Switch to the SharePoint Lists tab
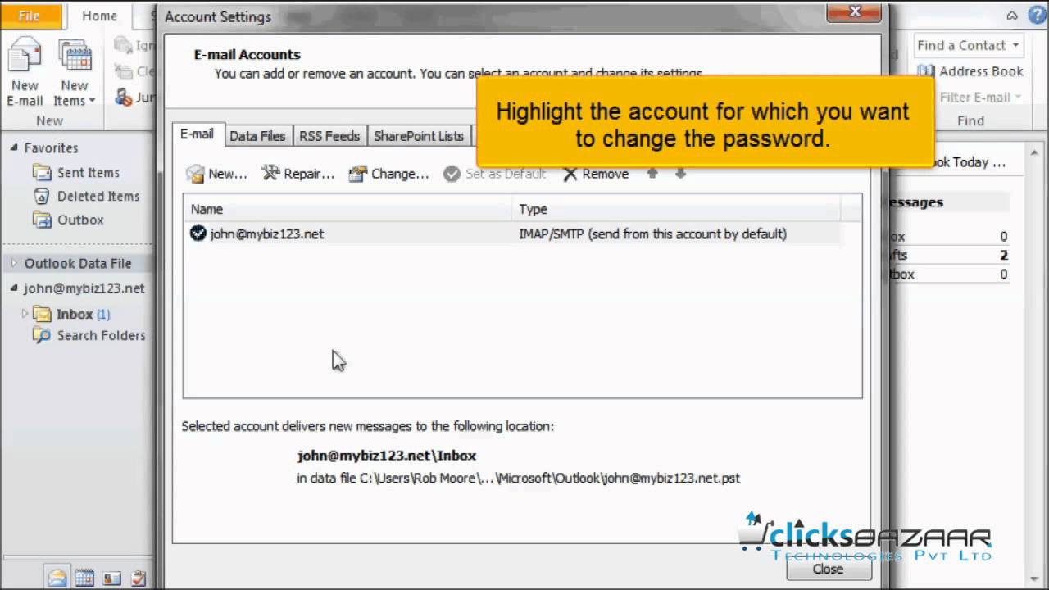This screenshot has width=1049, height=590. (x=419, y=136)
